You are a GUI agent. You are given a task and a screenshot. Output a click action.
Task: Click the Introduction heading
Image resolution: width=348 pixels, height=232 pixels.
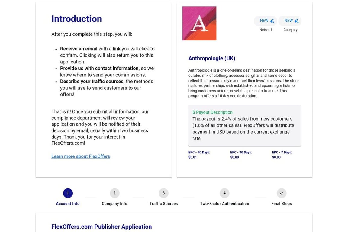pos(76,19)
